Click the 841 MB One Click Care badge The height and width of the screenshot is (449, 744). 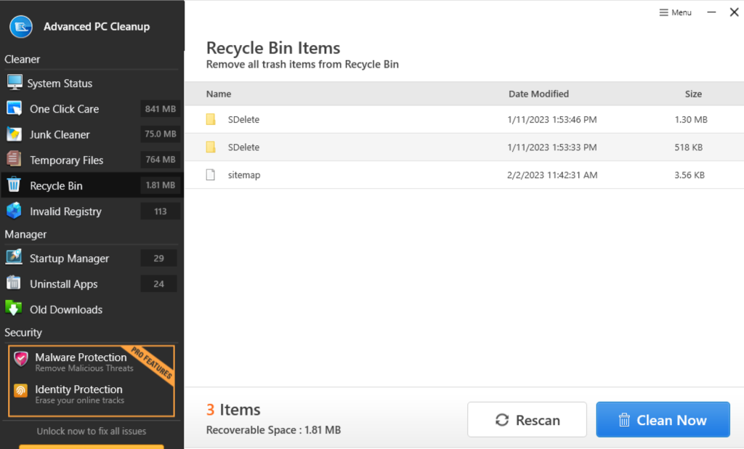point(161,109)
